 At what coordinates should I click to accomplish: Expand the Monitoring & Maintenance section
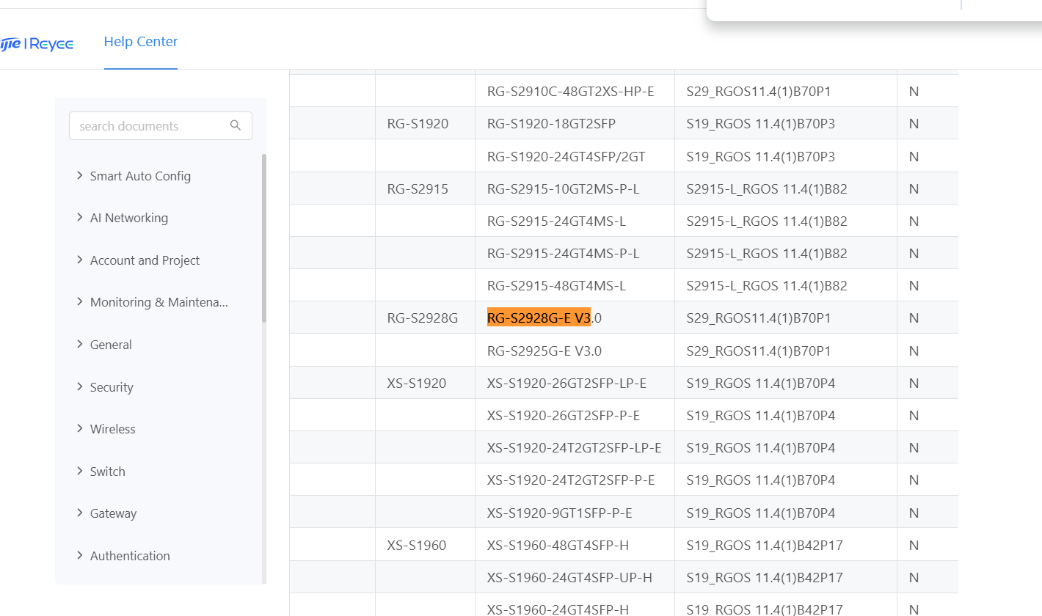[159, 302]
